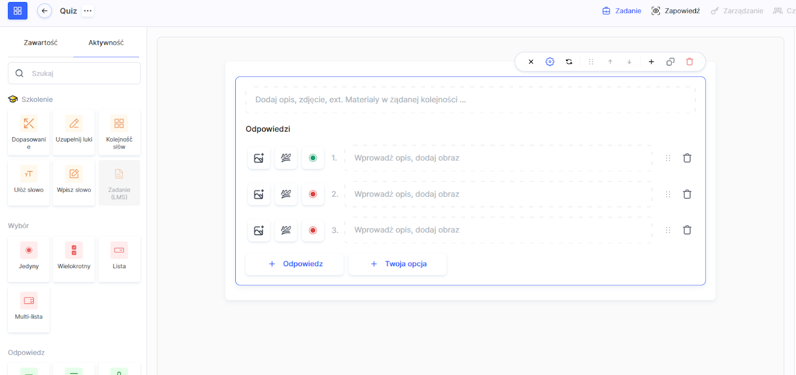
Task: Delete answer 3 with its trash icon
Action: [x=687, y=230]
